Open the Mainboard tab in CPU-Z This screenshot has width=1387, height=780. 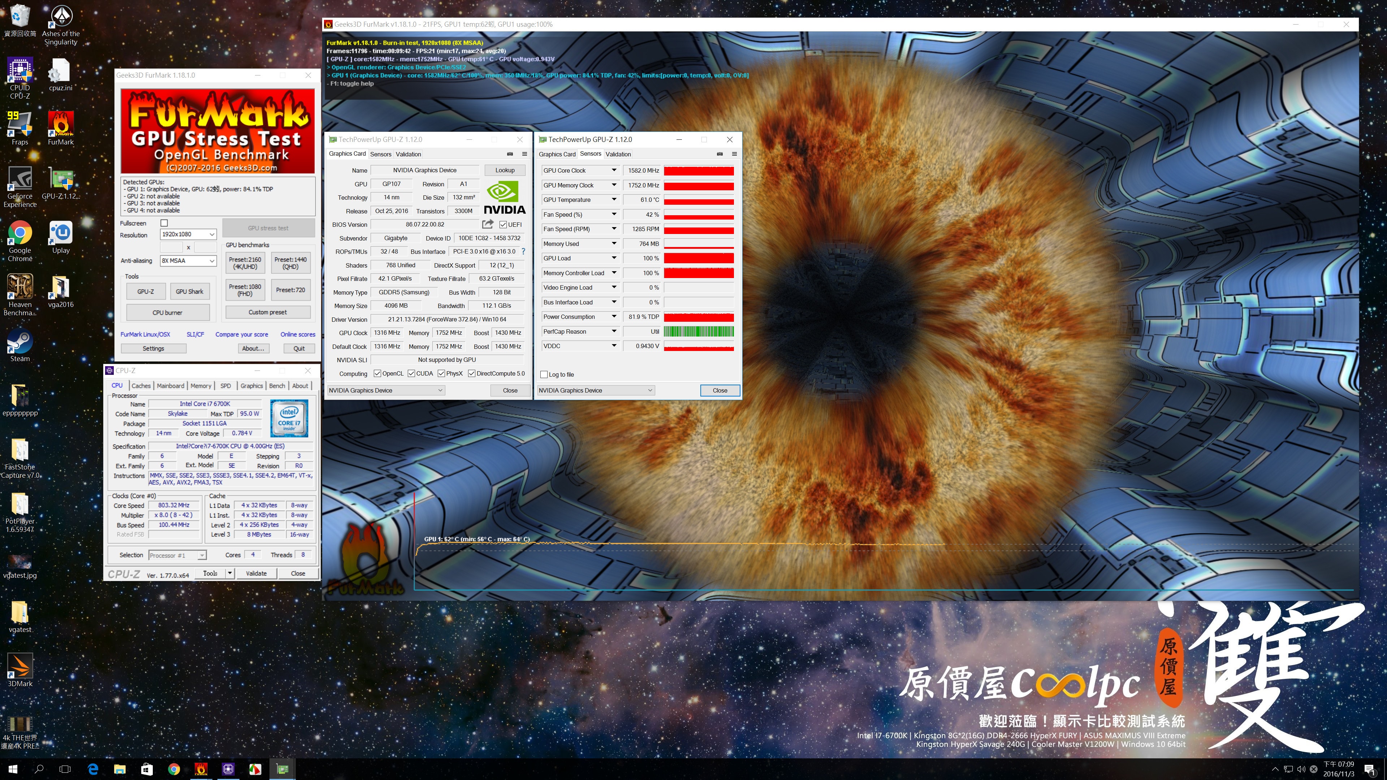point(171,386)
